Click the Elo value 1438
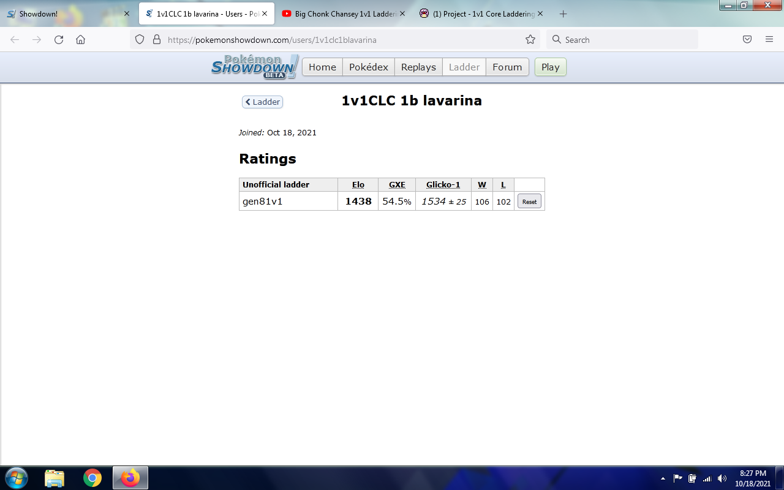The width and height of the screenshot is (784, 490). (358, 201)
